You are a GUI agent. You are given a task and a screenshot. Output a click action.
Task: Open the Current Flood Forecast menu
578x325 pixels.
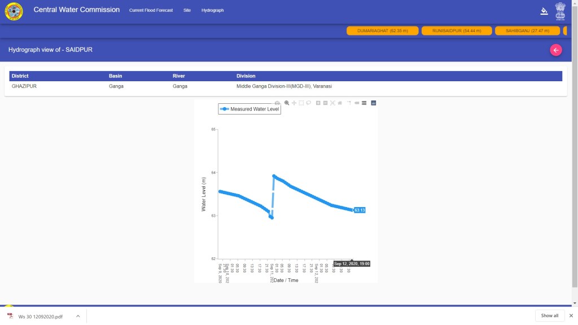point(151,10)
